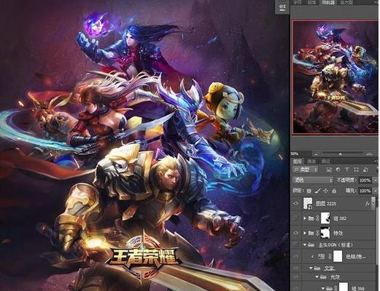
Task: Switch to the 路径 (Paths) tab
Action: point(325,162)
